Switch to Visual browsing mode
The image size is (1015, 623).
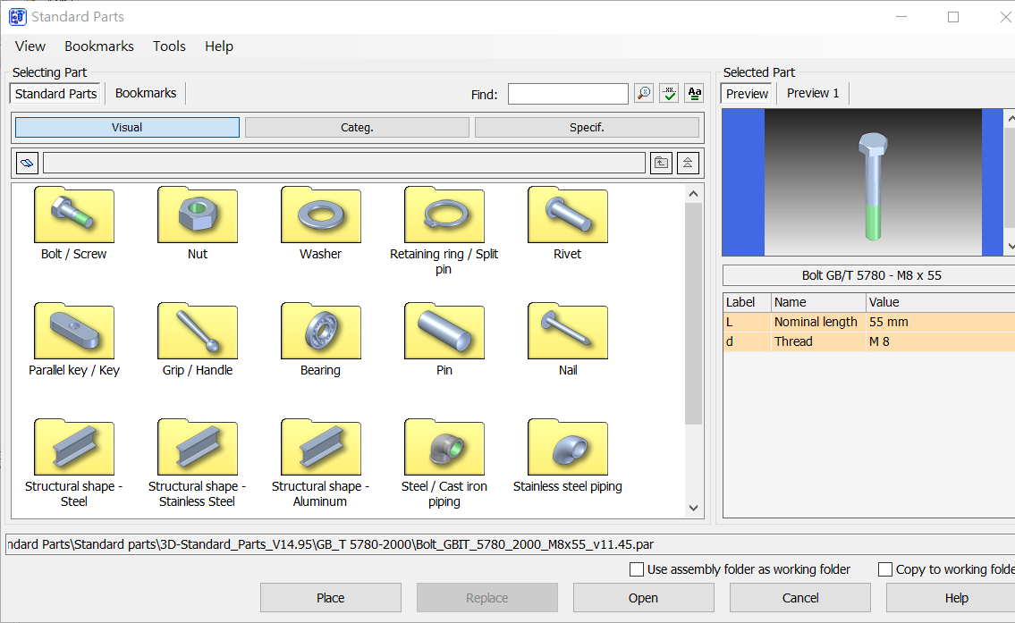point(127,128)
